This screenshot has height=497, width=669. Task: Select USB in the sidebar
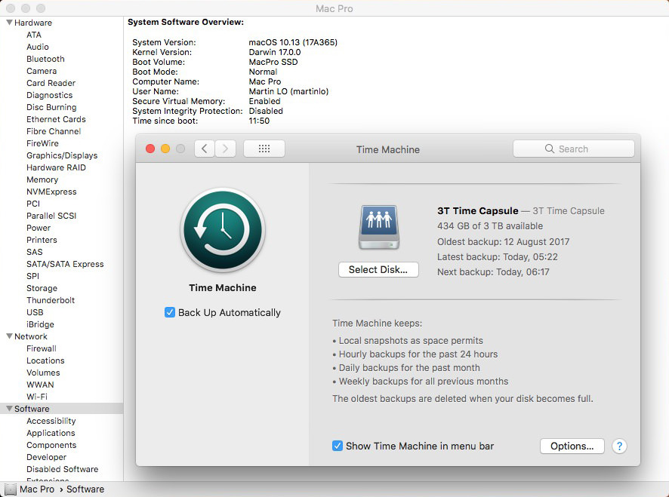(35, 312)
